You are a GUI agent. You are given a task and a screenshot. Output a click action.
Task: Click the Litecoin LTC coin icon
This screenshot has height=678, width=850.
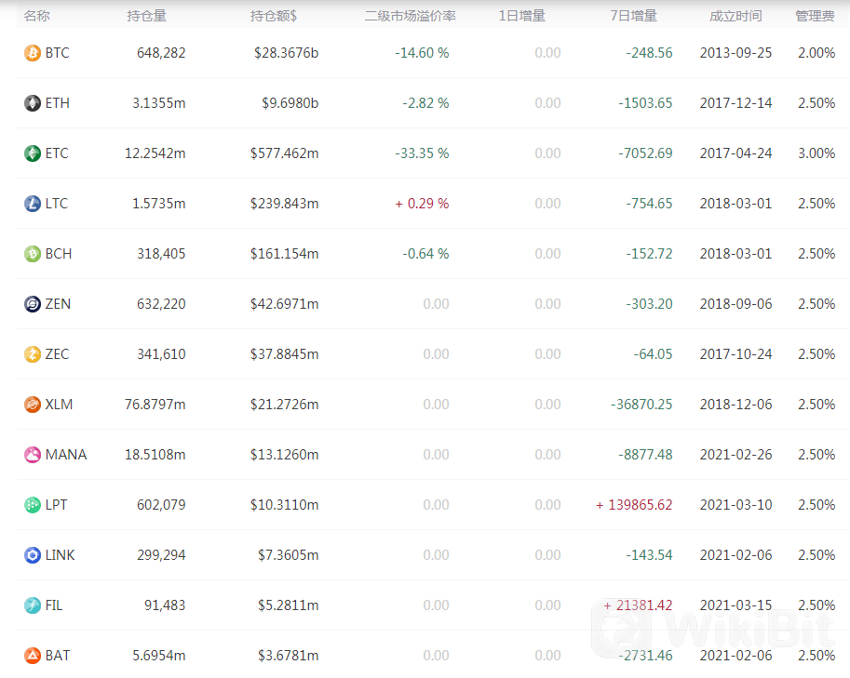33,204
